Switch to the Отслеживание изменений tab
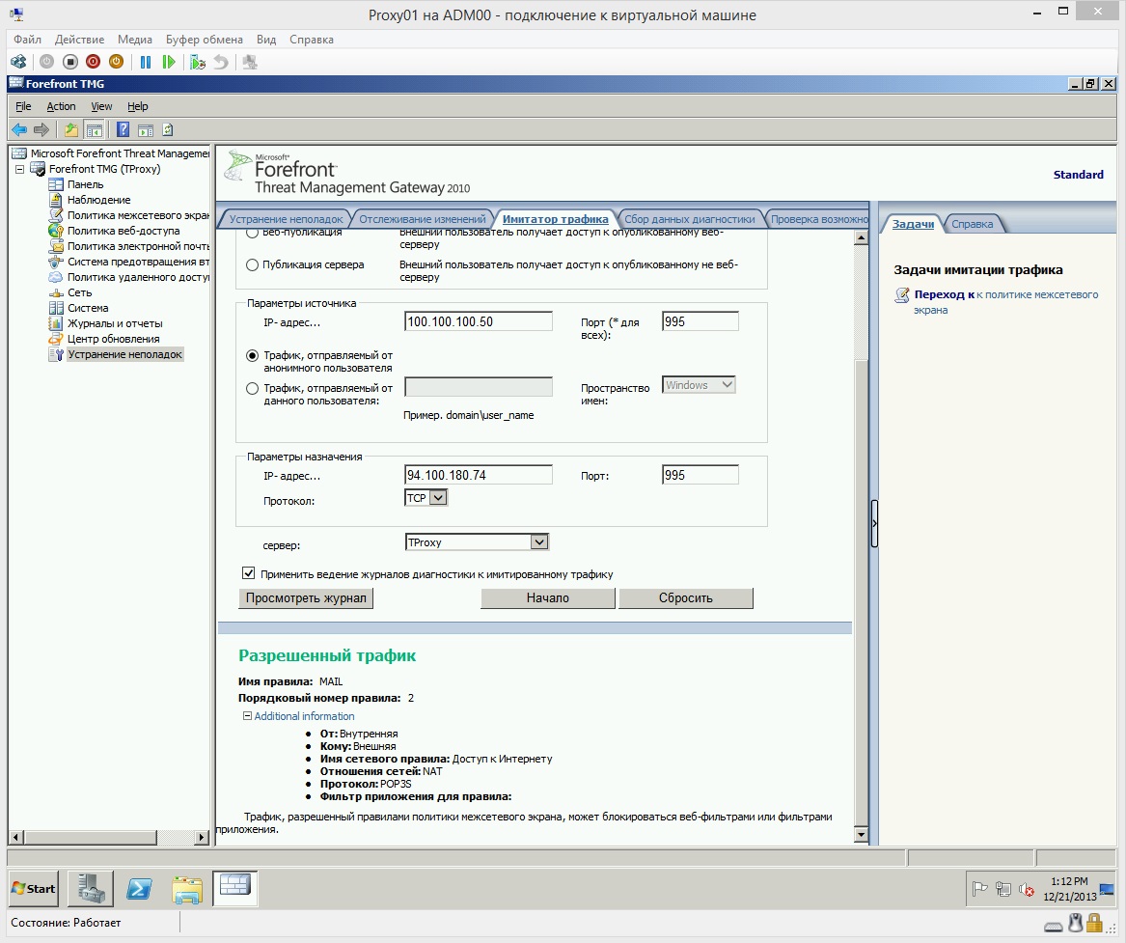The height and width of the screenshot is (943, 1126). pyautogui.click(x=423, y=219)
